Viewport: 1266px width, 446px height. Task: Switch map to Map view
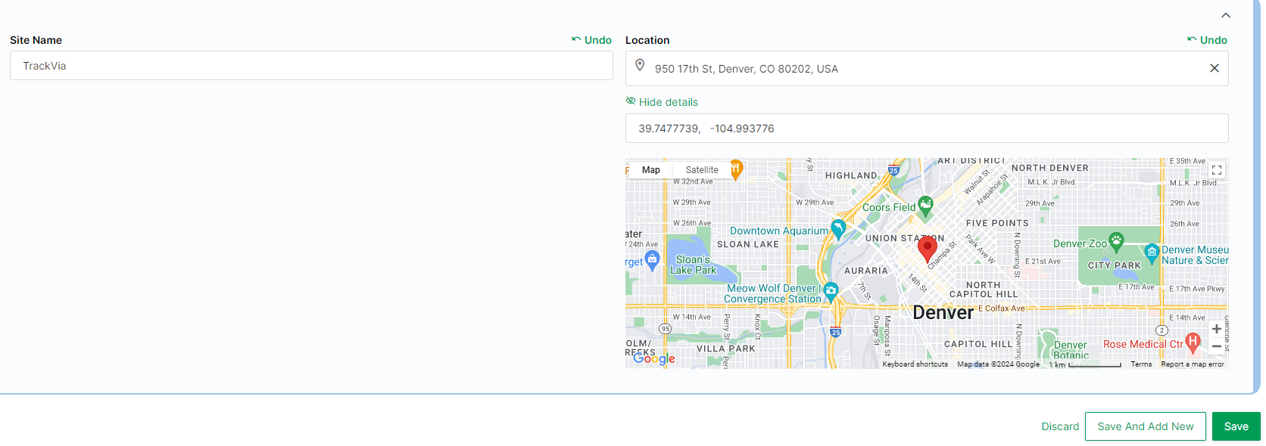[x=650, y=170]
